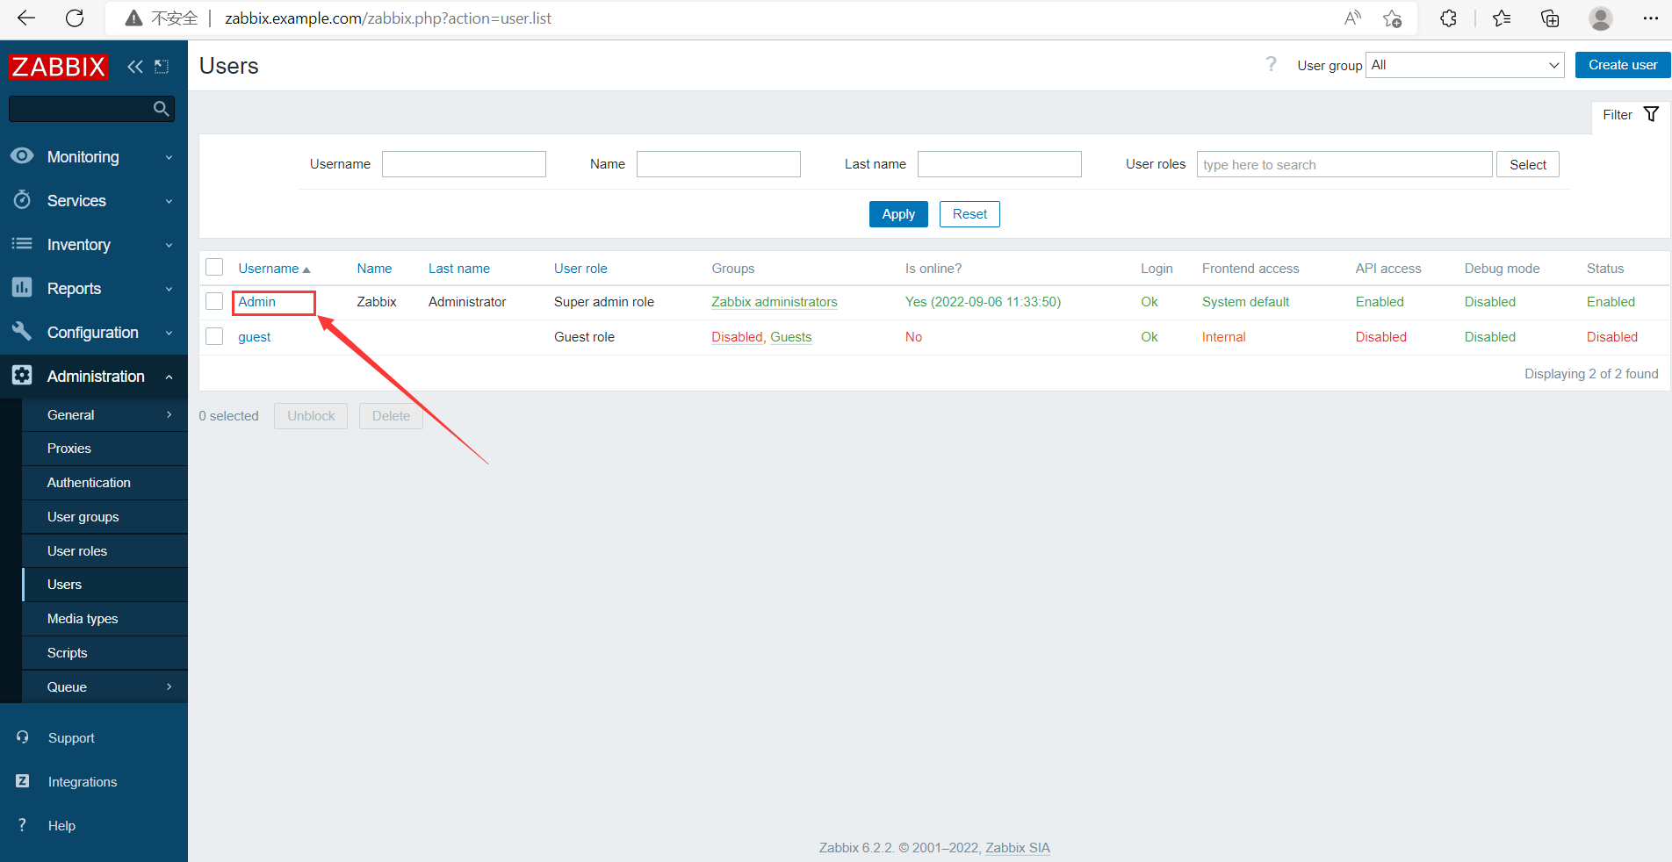Open browser settings ellipsis menu
Image resolution: width=1672 pixels, height=862 pixels.
pos(1651,18)
